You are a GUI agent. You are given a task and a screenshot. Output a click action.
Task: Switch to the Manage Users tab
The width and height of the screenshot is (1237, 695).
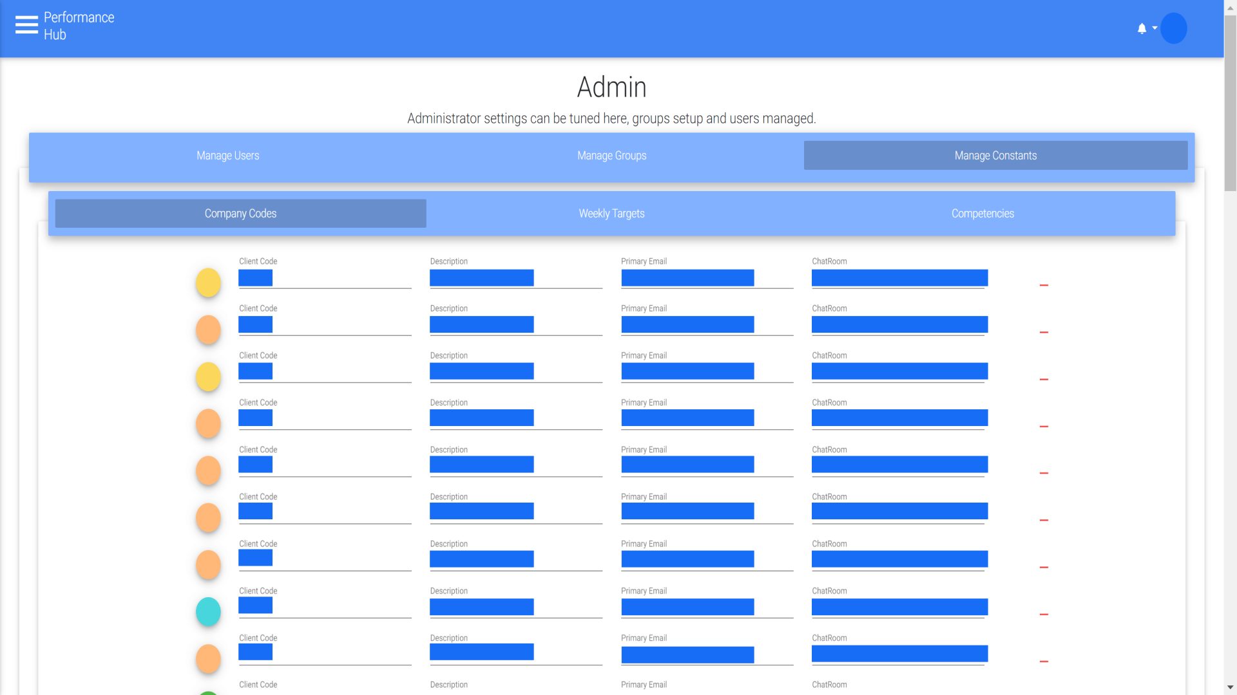click(228, 156)
